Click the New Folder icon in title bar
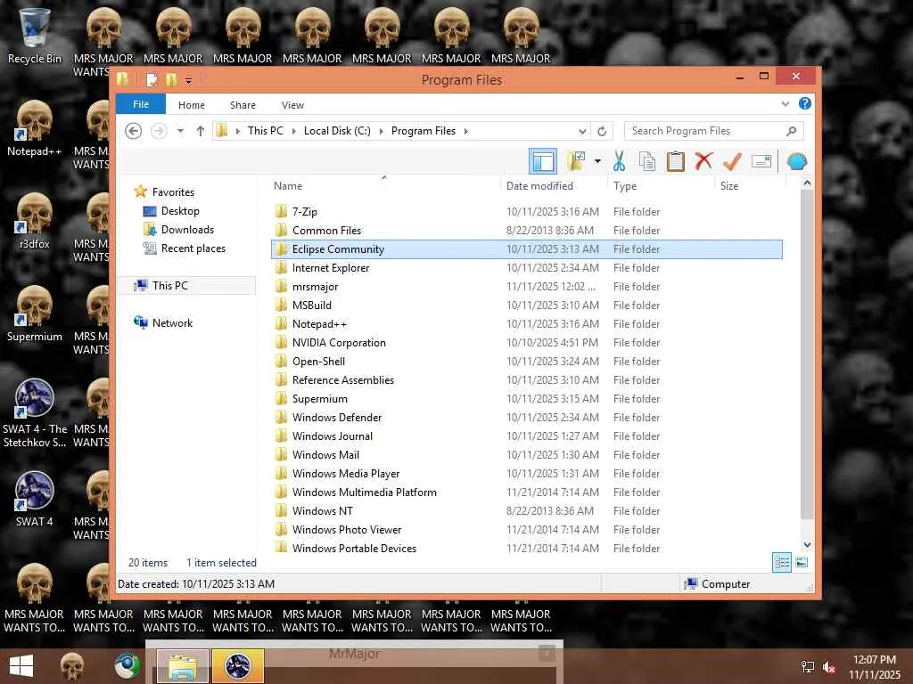The width and height of the screenshot is (913, 684). point(171,79)
